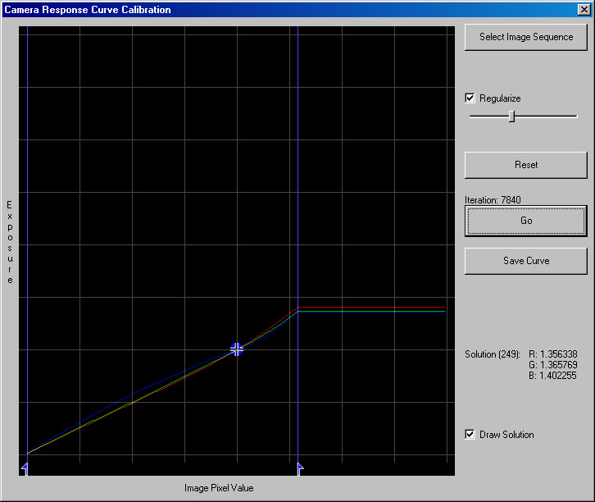The image size is (595, 502).
Task: Select the left blue range arrow marker
Action: (x=25, y=468)
